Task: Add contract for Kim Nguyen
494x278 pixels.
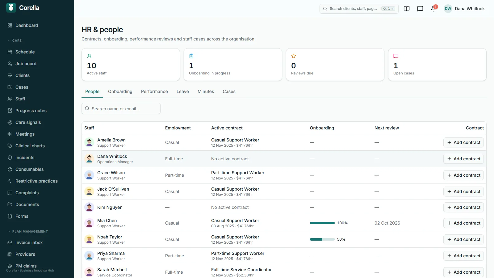Action: pyautogui.click(x=463, y=207)
